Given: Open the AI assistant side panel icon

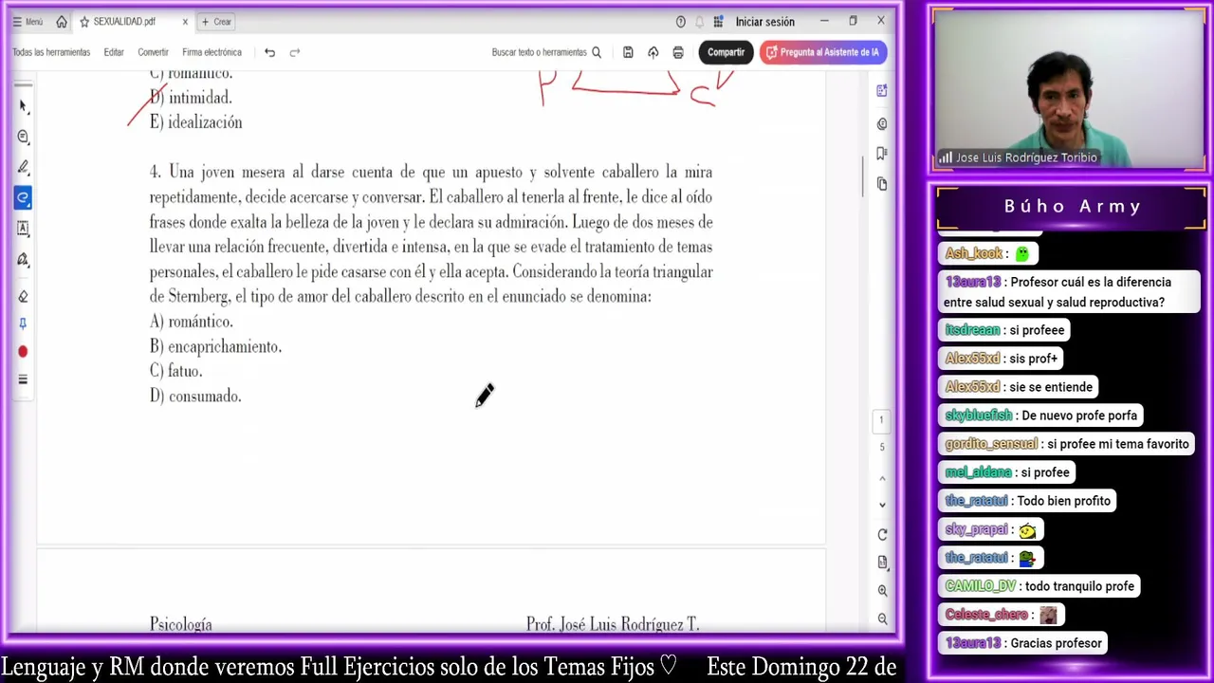Looking at the screenshot, I should coord(882,91).
